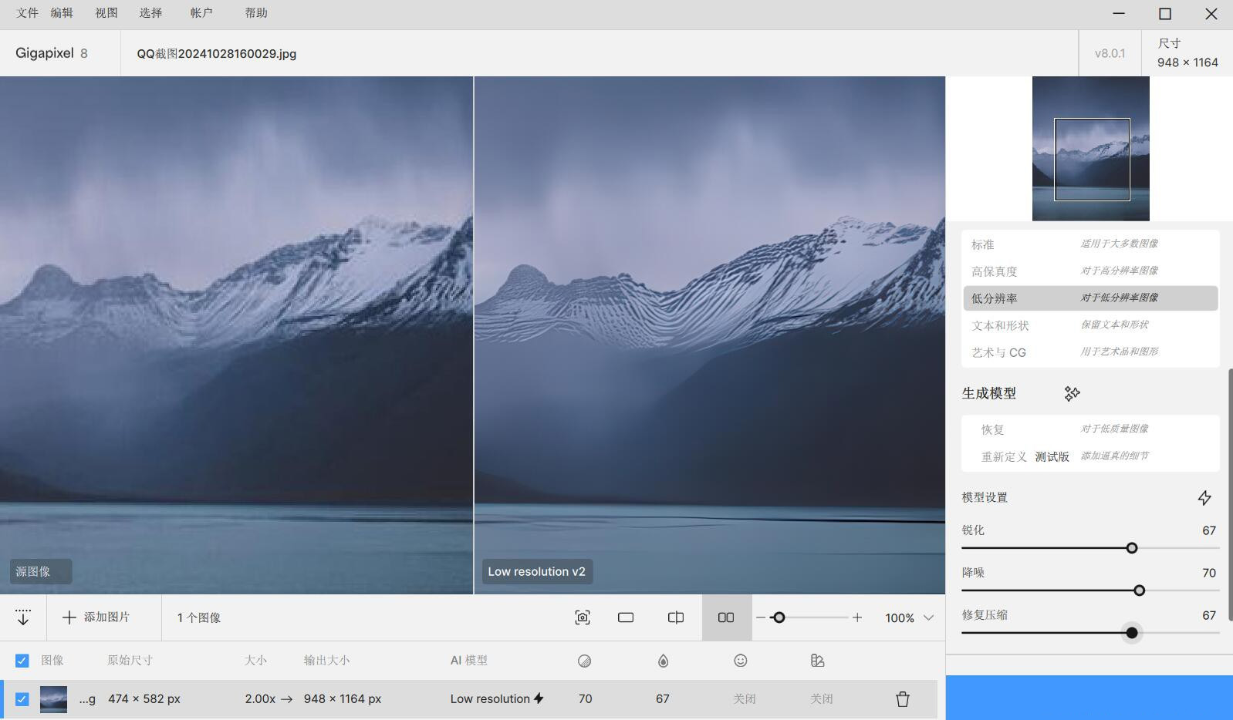
Task: Click the 添加图片 button
Action: (x=96, y=617)
